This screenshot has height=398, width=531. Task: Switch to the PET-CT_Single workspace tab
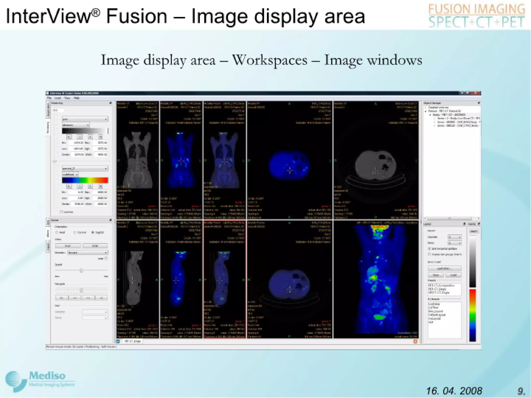(132, 342)
